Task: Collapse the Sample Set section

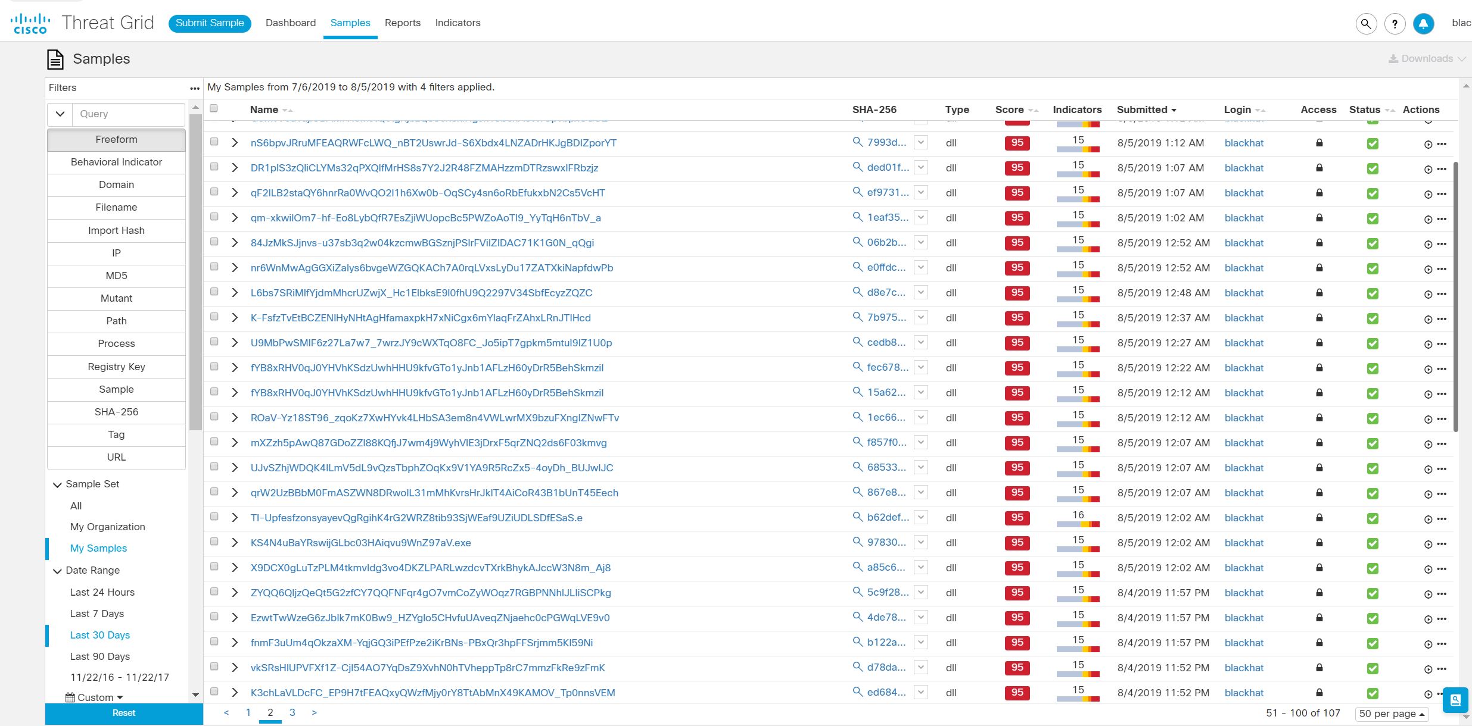Action: pos(58,485)
